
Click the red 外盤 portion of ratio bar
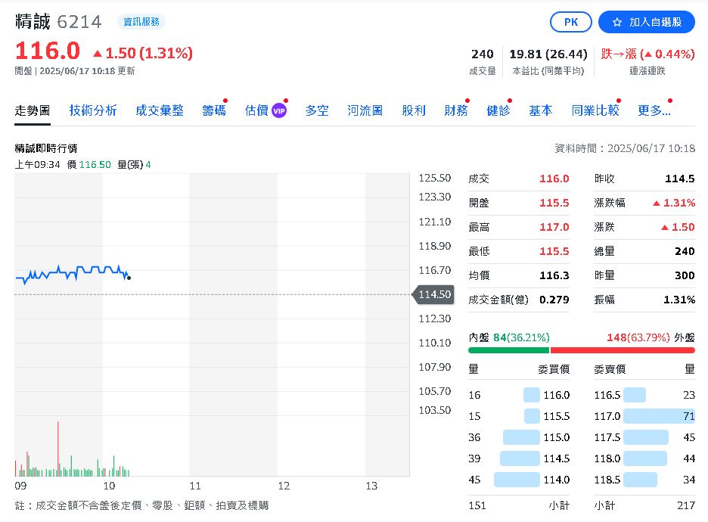(x=623, y=350)
